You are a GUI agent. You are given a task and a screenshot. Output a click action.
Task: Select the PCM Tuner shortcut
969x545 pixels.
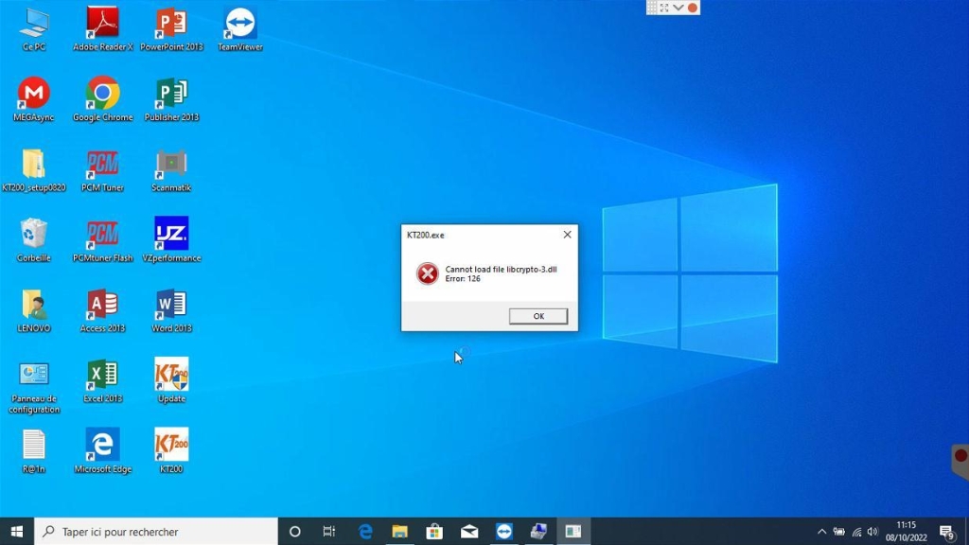point(102,170)
